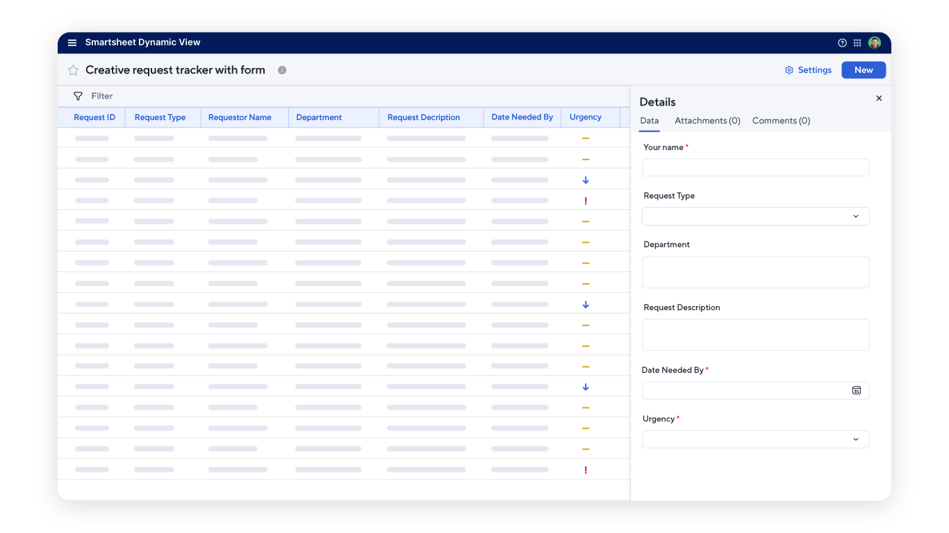Click the red urgent exclamation indicator
This screenshot has height=533, width=949.
click(x=586, y=201)
